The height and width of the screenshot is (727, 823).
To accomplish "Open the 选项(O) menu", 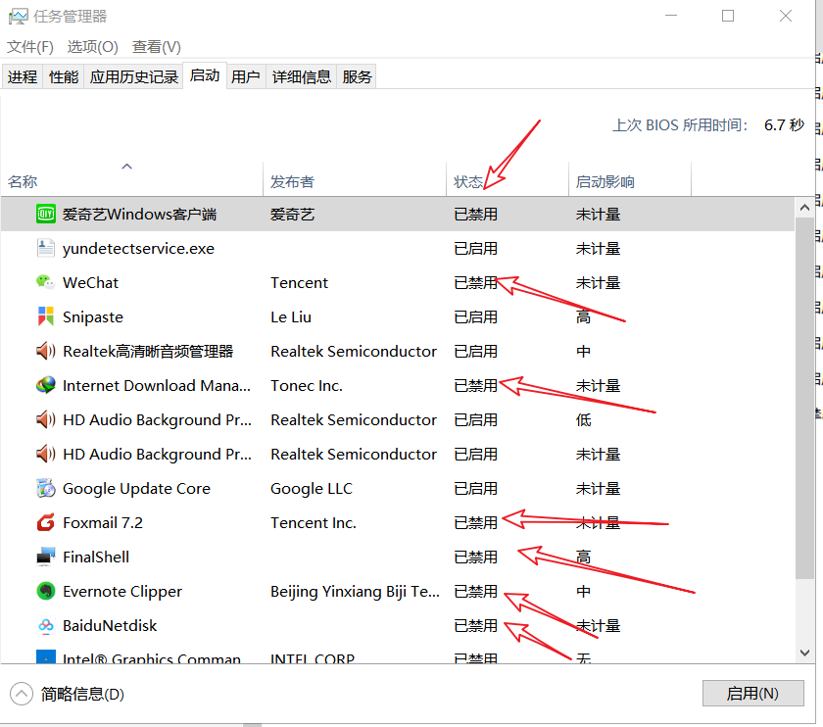I will (92, 47).
